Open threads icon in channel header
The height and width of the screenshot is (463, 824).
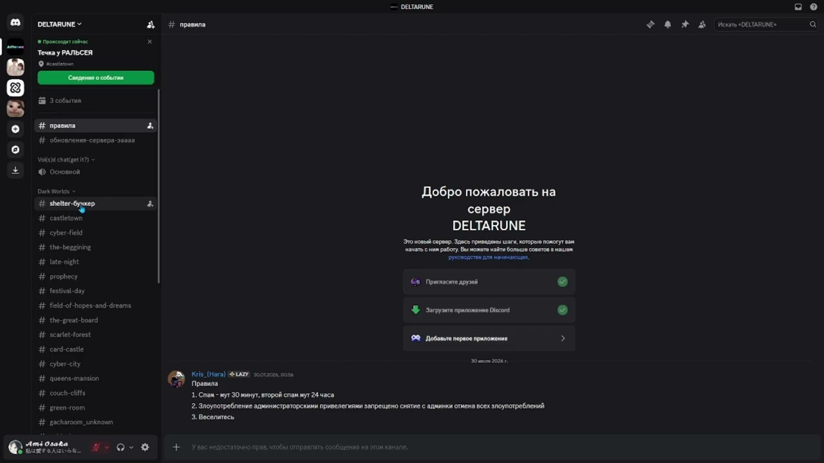pos(650,24)
